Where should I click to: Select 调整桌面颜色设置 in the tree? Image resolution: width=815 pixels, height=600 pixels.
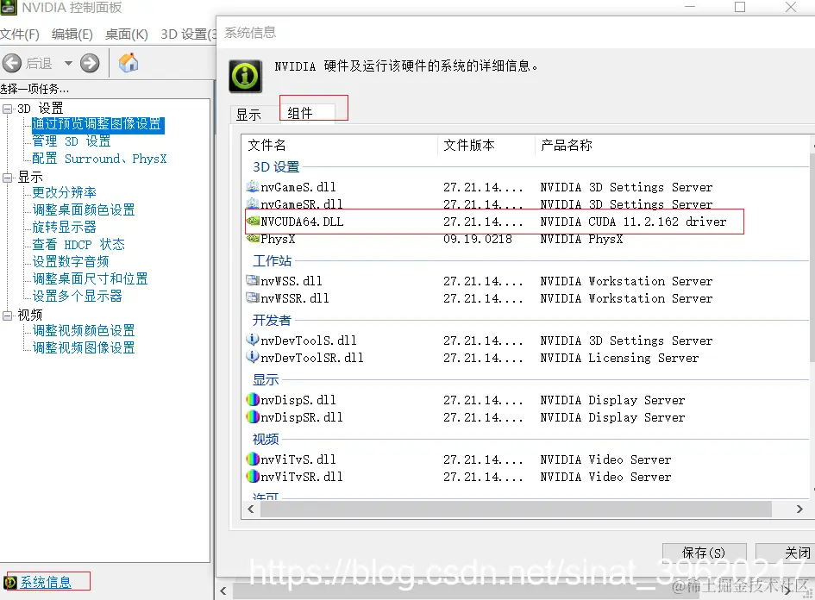[x=84, y=209]
